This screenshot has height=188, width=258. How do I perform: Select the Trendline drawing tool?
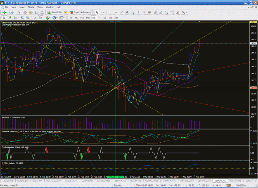tap(121, 12)
